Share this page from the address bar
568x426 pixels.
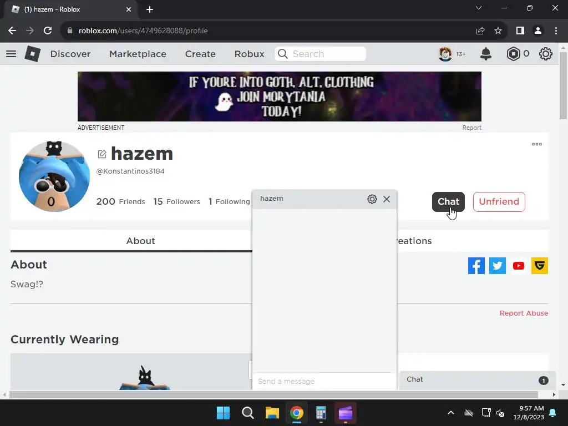(480, 31)
